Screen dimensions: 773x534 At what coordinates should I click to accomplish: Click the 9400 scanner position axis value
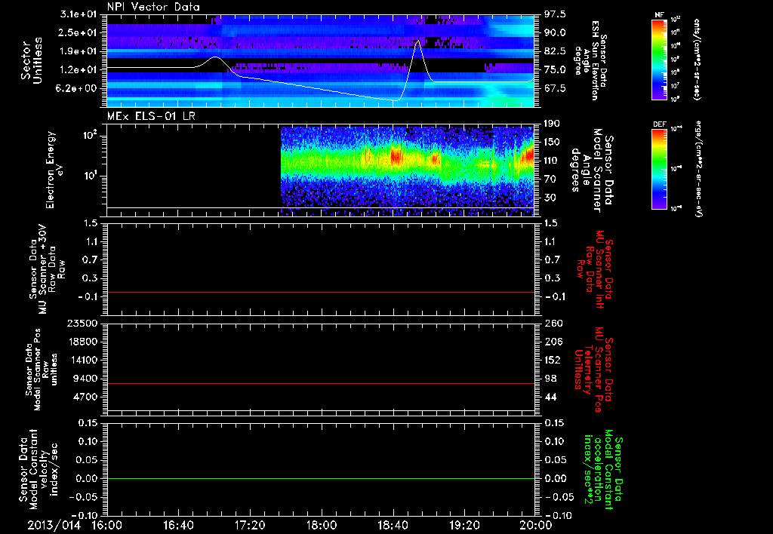(86, 379)
